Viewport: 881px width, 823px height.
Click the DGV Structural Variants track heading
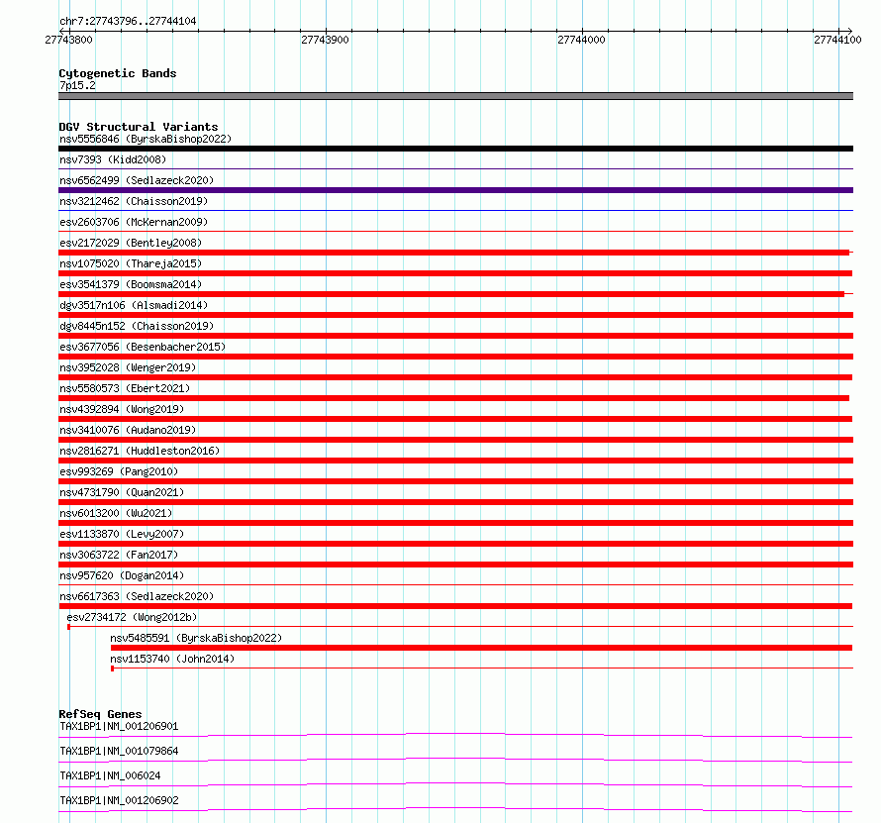[x=139, y=127]
